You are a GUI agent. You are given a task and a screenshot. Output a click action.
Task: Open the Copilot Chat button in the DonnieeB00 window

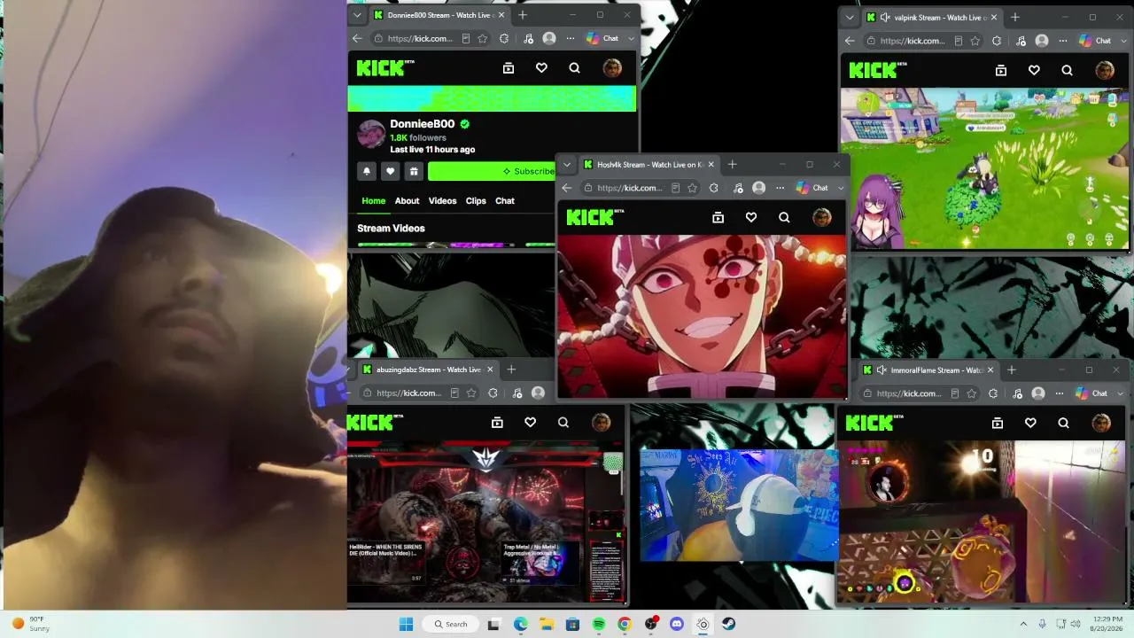(x=602, y=39)
